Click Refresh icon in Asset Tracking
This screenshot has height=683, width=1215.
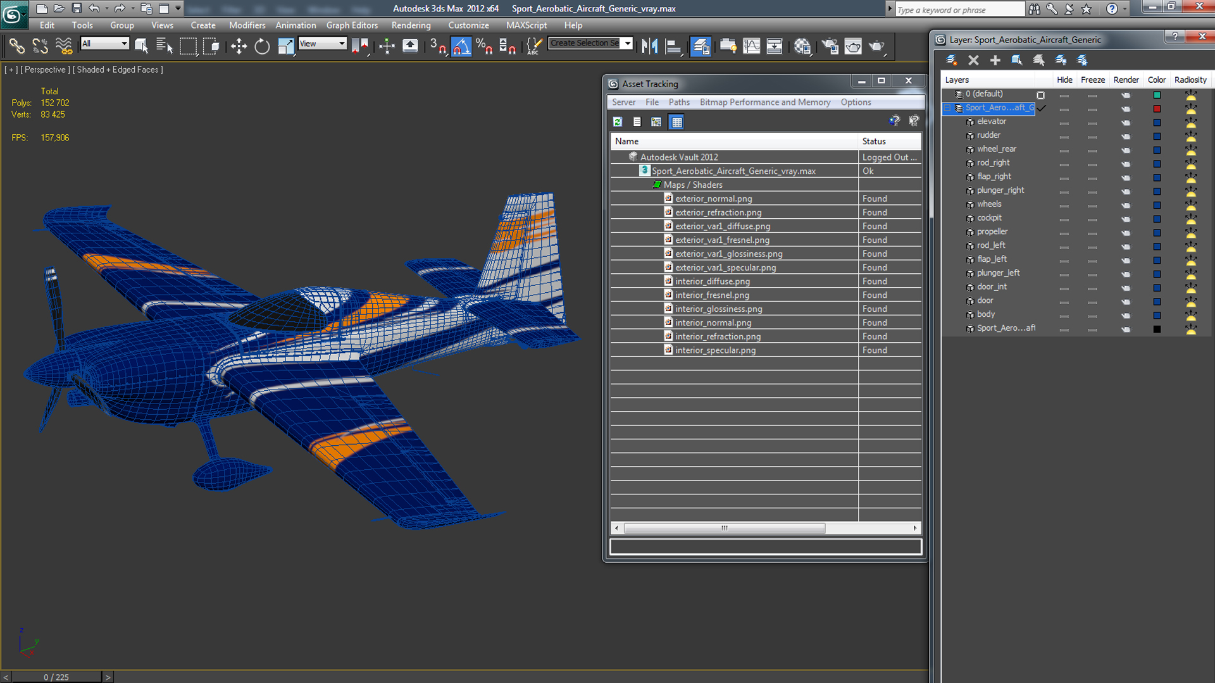click(618, 122)
